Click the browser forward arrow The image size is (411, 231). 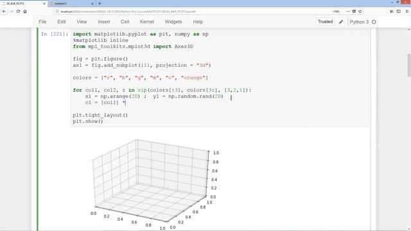(x=12, y=12)
